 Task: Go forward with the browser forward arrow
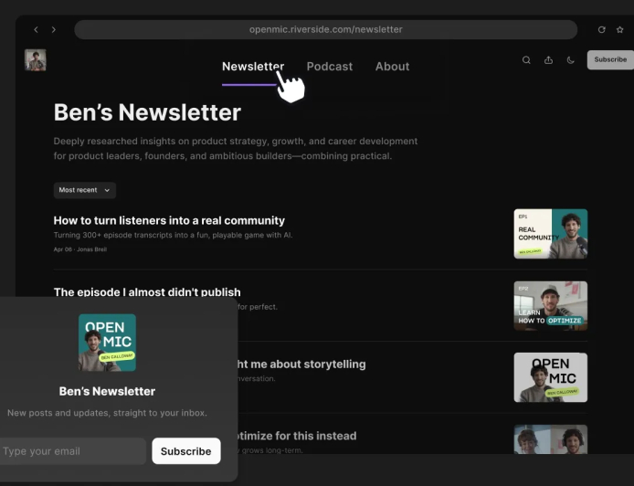53,29
